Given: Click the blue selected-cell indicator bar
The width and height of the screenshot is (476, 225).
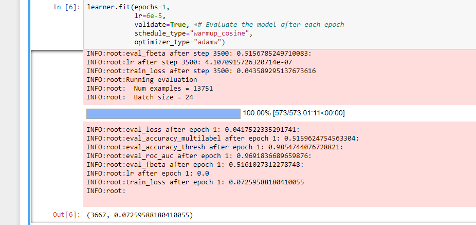Looking at the screenshot, I should pos(29,112).
